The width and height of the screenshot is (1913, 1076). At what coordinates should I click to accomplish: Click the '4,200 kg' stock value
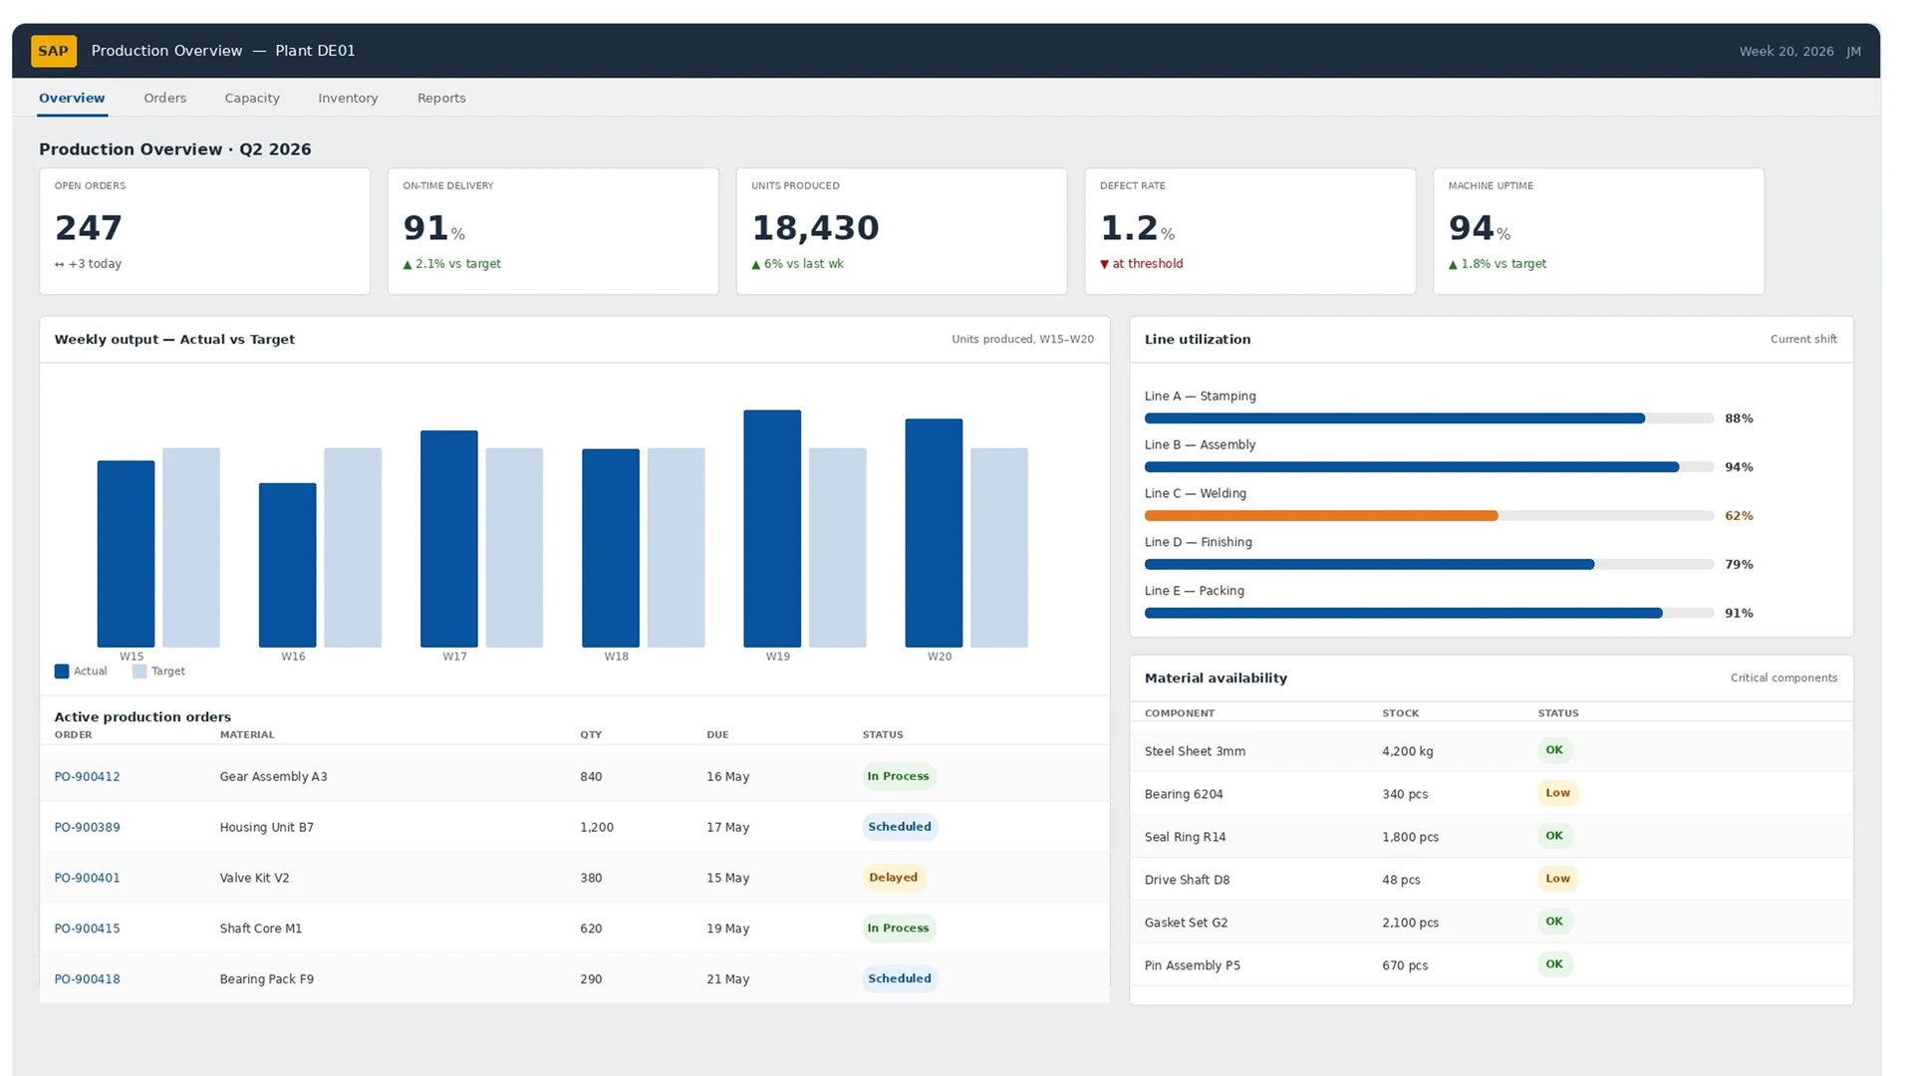point(1407,752)
